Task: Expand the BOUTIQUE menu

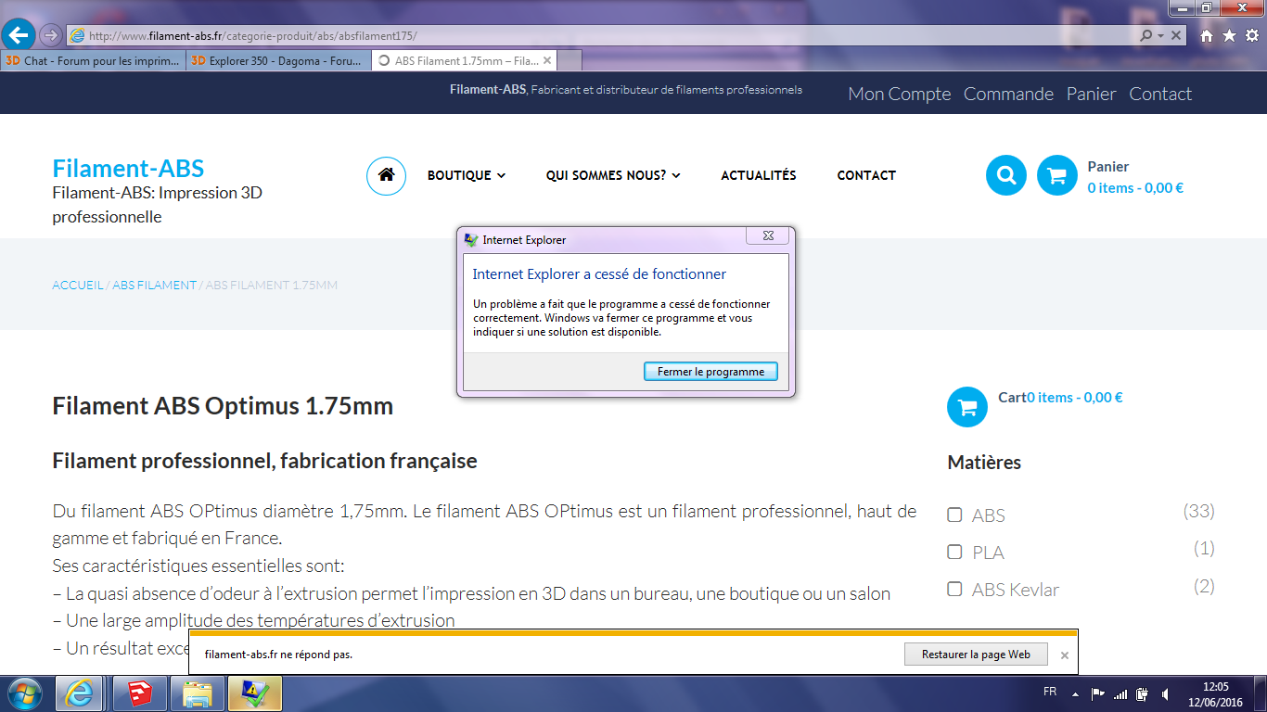Action: click(467, 175)
